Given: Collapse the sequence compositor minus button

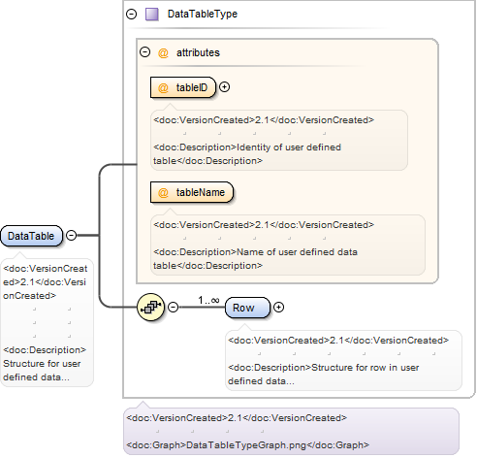Looking at the screenshot, I should pyautogui.click(x=174, y=307).
